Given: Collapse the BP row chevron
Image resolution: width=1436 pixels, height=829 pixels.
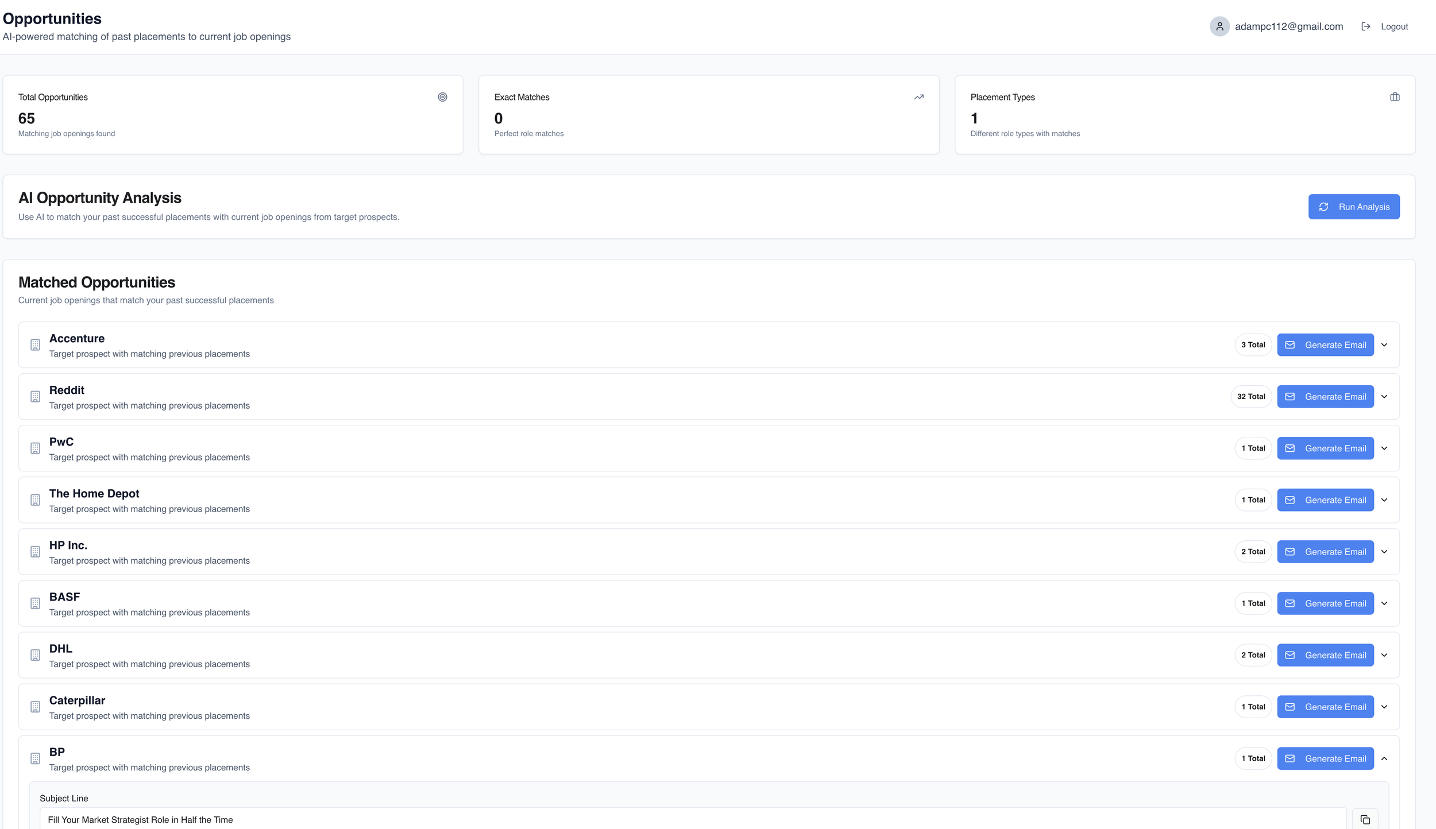Looking at the screenshot, I should pos(1384,758).
